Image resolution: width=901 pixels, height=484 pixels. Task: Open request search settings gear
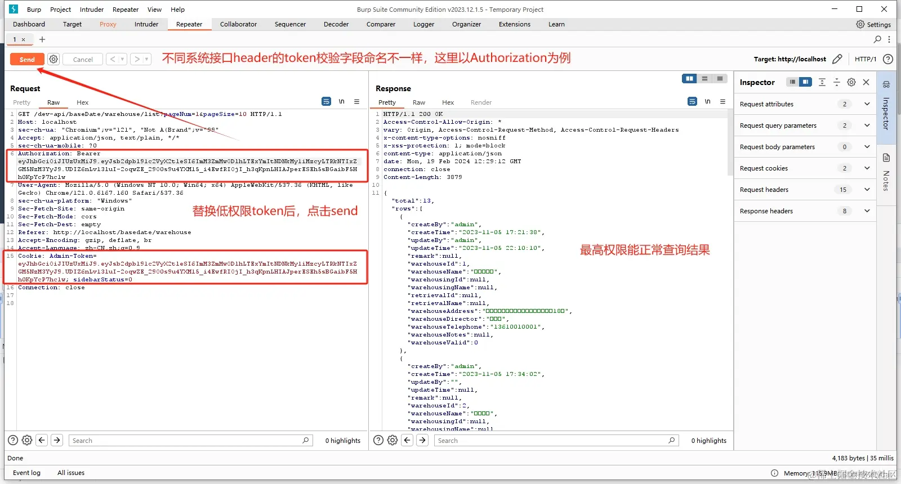pyautogui.click(x=27, y=440)
